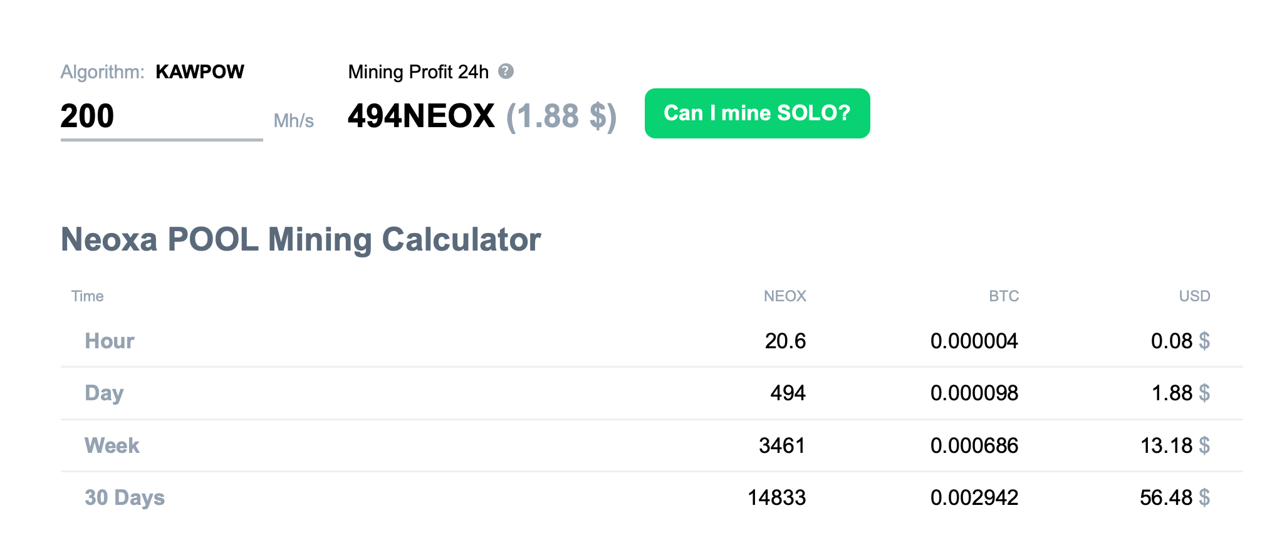Click the hashrate input field showing 200
1267x555 pixels.
click(x=161, y=117)
